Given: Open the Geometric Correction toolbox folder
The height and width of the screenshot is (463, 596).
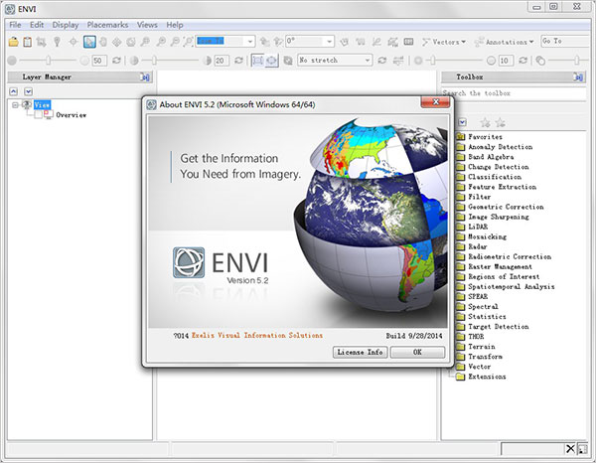Looking at the screenshot, I should point(500,207).
